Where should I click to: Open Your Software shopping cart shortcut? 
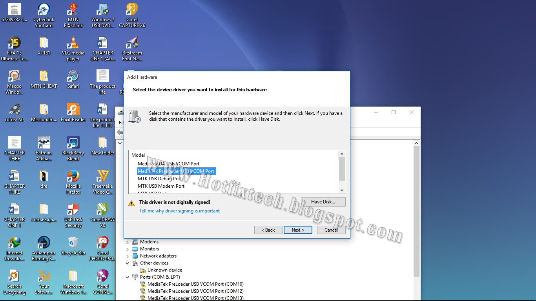pyautogui.click(x=44, y=282)
